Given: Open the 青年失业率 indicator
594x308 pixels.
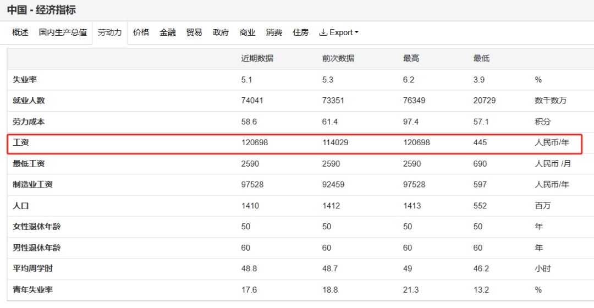Looking at the screenshot, I should click(x=32, y=289).
